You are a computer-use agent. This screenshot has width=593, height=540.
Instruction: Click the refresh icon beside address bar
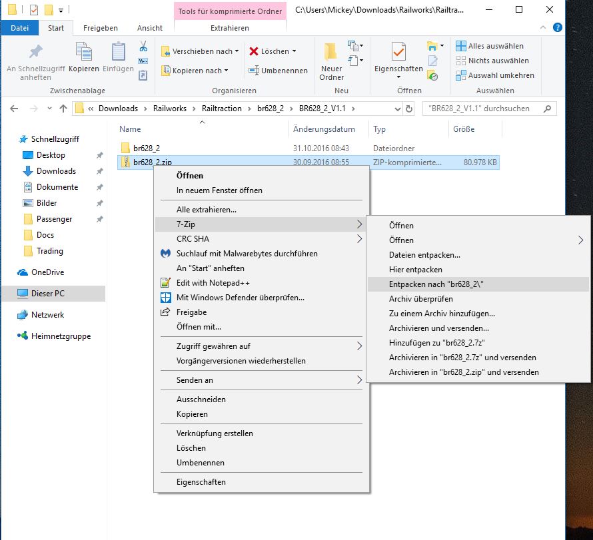[408, 109]
